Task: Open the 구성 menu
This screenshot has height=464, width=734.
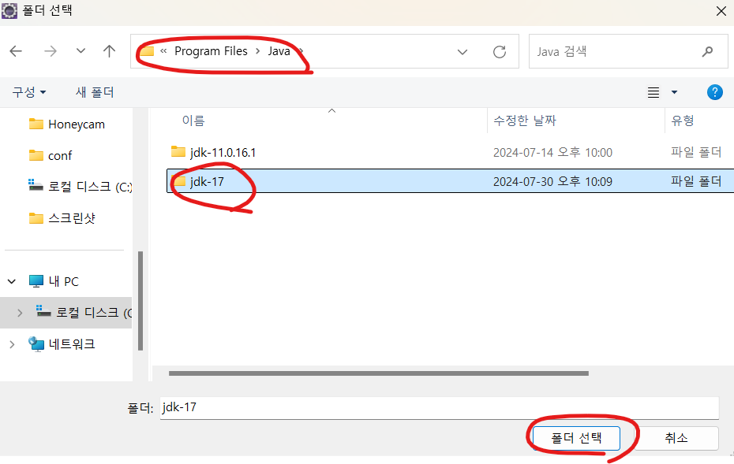Action: coord(29,92)
